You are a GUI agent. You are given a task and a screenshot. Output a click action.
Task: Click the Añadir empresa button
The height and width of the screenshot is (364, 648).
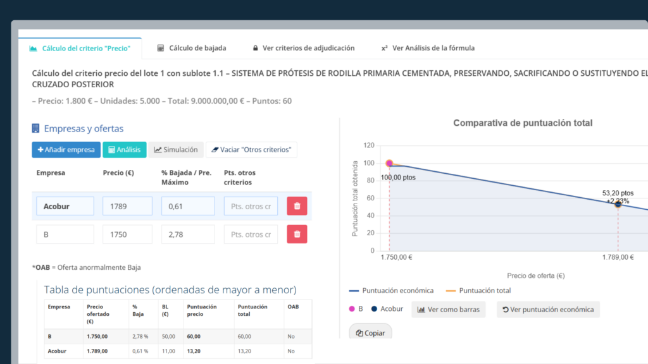pos(66,150)
